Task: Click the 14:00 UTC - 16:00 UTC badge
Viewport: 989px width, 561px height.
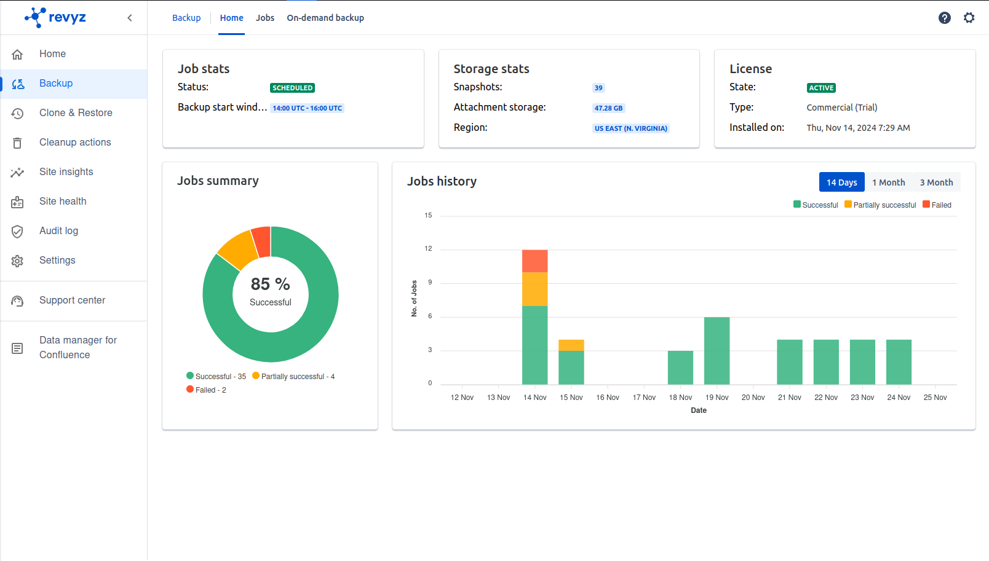Action: point(307,108)
